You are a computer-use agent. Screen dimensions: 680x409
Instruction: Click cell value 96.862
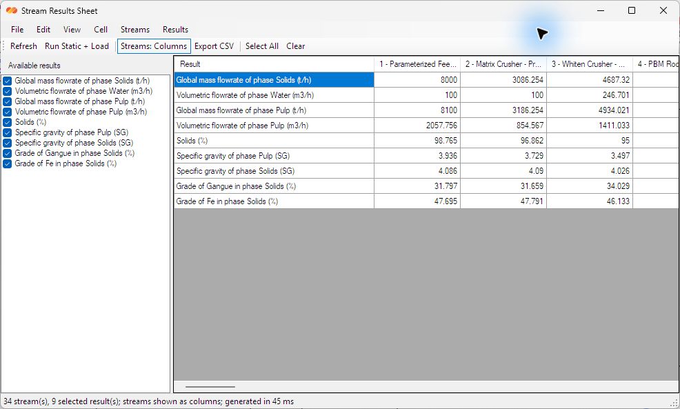click(503, 141)
